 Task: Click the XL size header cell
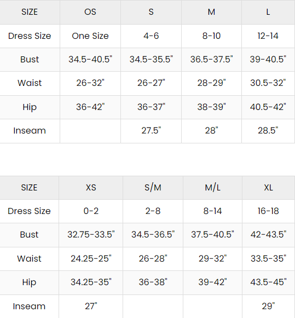coord(268,188)
